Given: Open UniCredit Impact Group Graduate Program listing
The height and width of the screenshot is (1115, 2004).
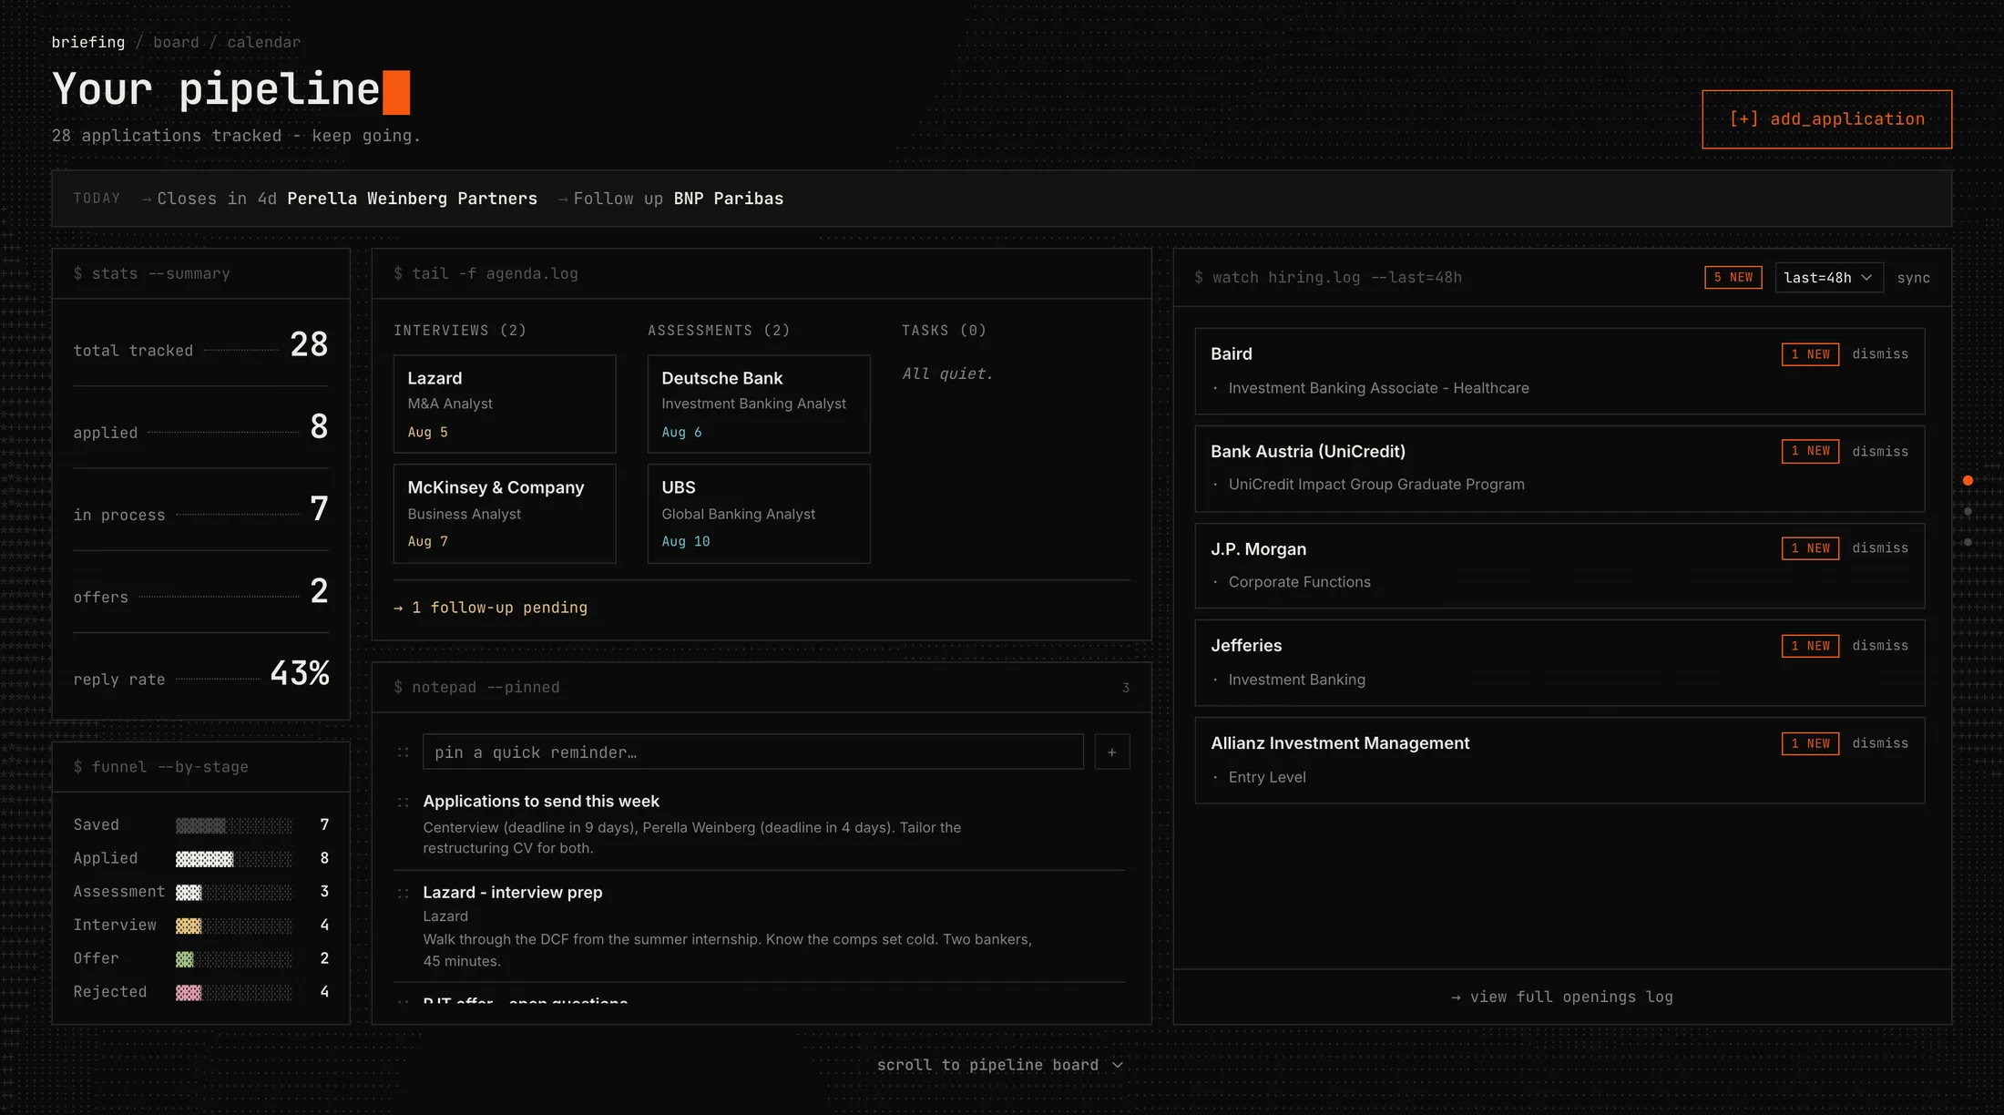Looking at the screenshot, I should [x=1375, y=485].
